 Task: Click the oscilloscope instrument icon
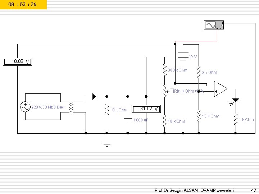pos(214,25)
